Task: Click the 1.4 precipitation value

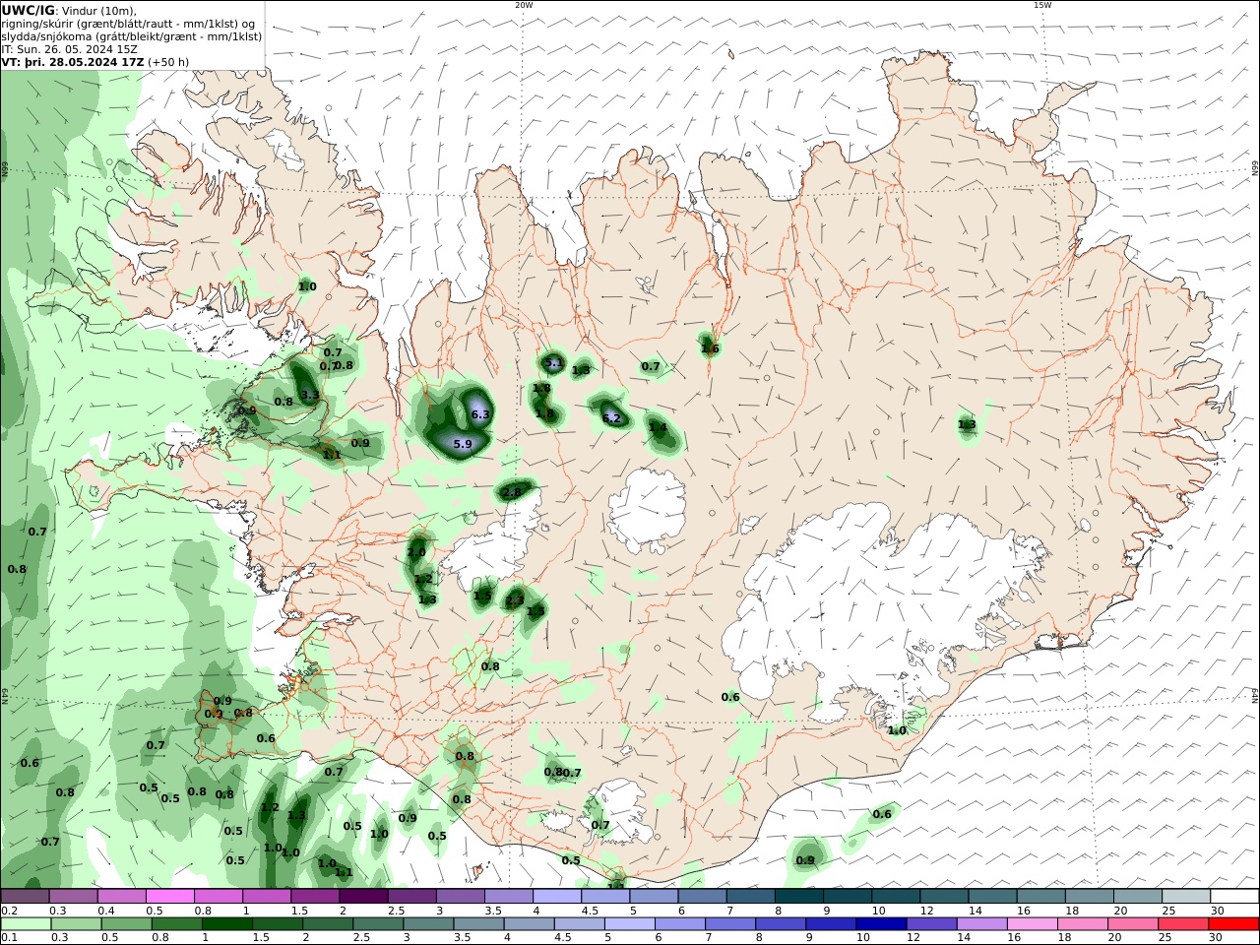Action: [658, 428]
